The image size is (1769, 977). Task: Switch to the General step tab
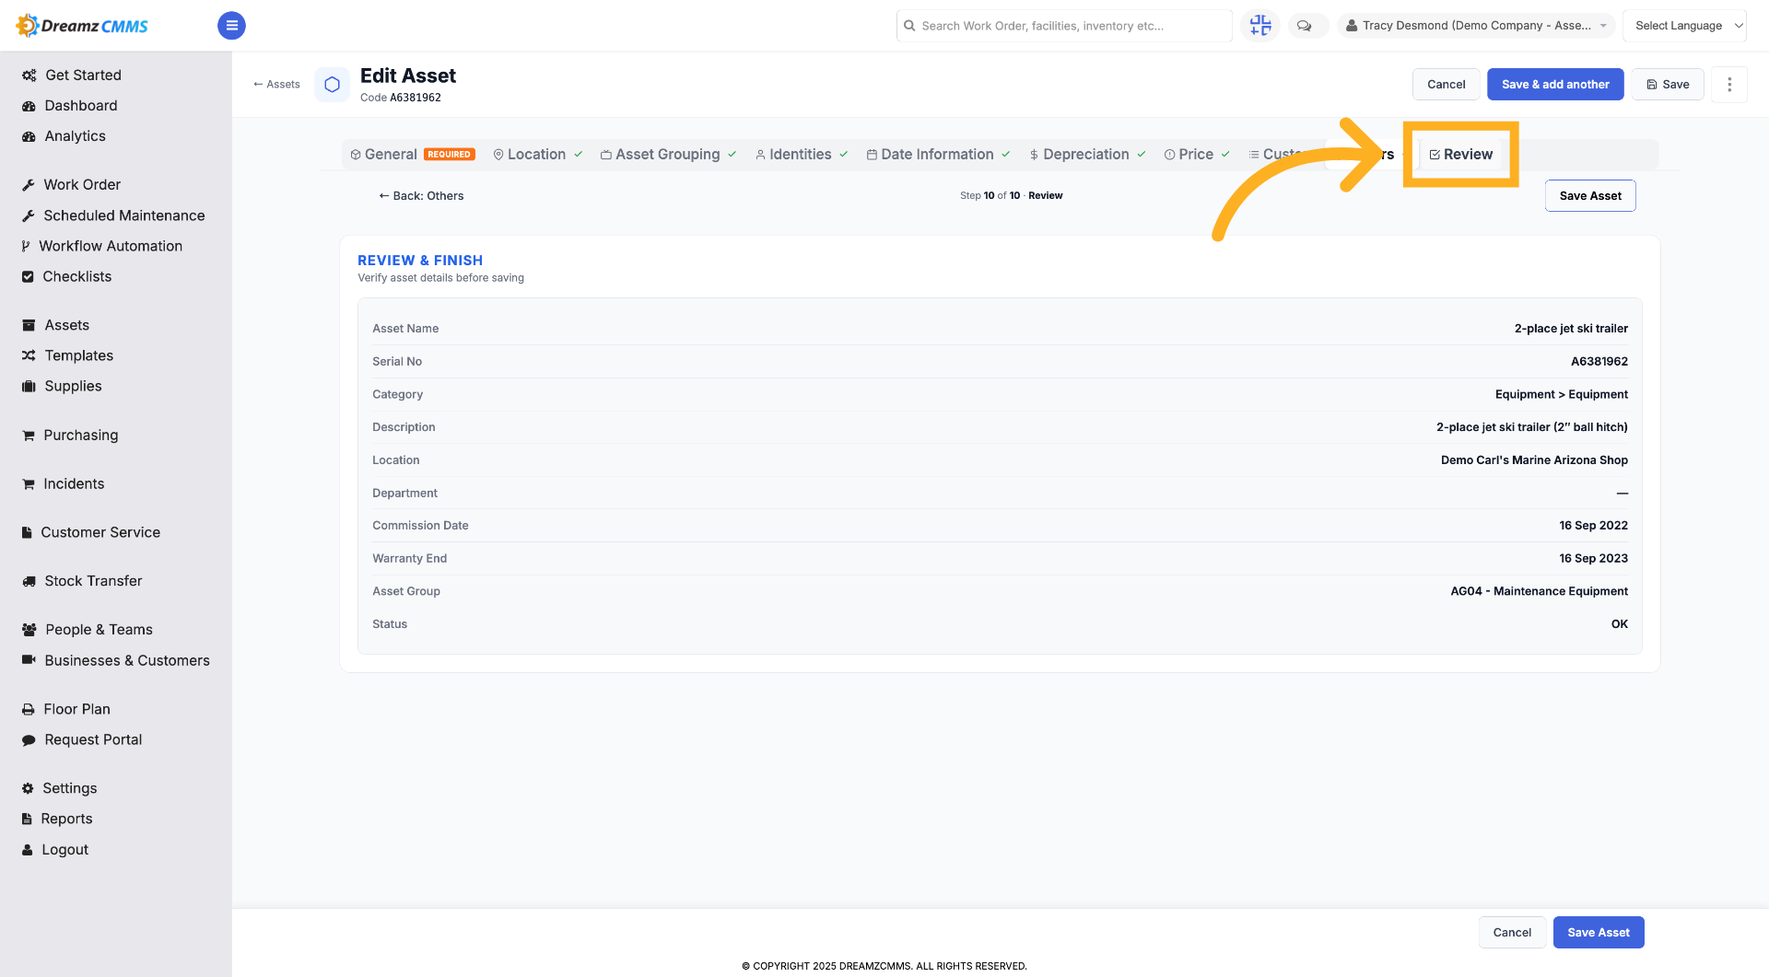point(412,154)
